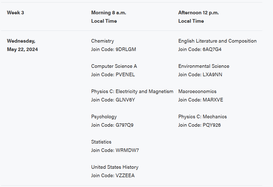The image size is (273, 187).
Task: Click the Macroeconomics exam entry
Action: 197,91
